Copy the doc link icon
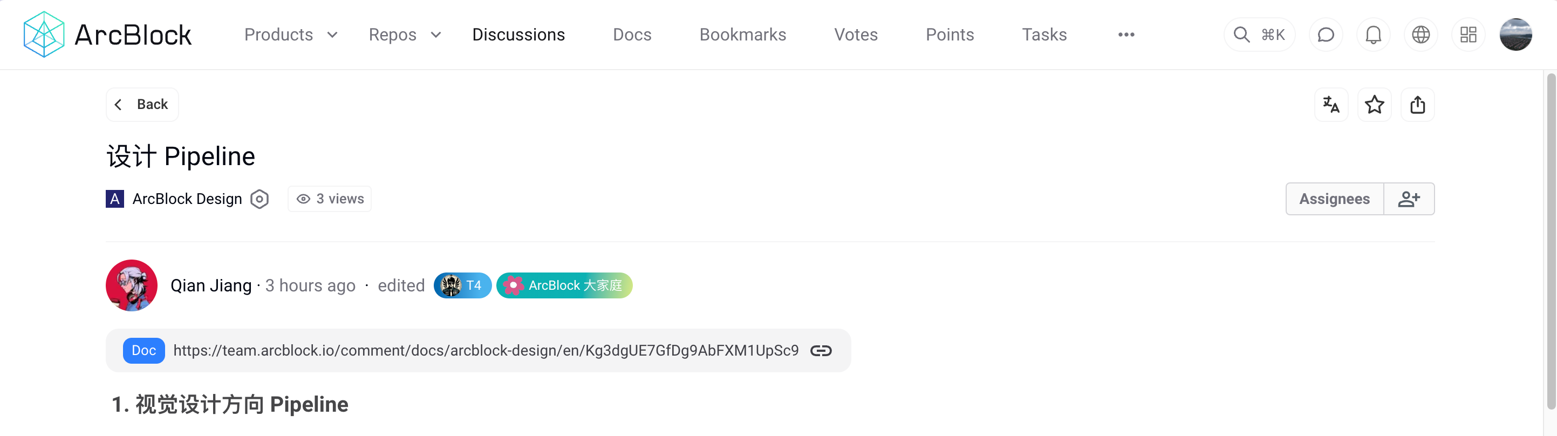Viewport: 1557px width, 436px height. [821, 351]
